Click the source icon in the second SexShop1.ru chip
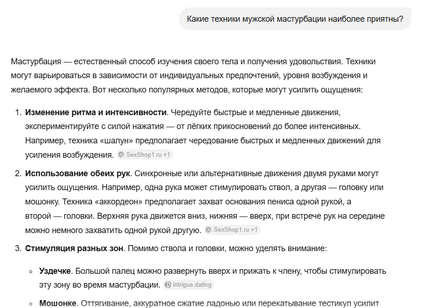 pos(208,230)
